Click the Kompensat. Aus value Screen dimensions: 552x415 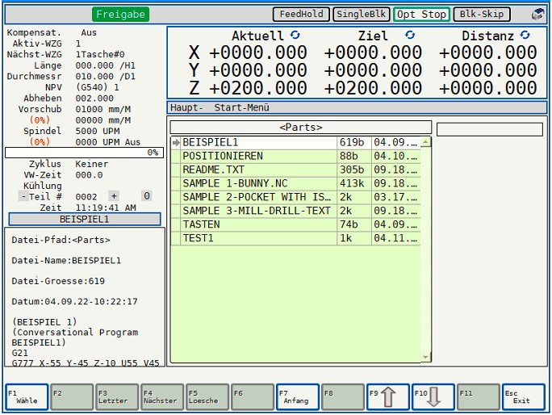[89, 33]
